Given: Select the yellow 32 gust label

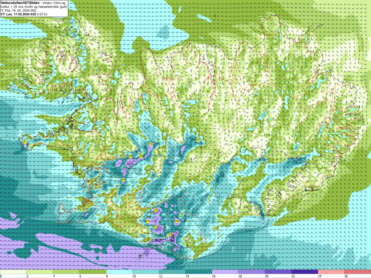Looking at the screenshot, I should pyautogui.click(x=170, y=234).
